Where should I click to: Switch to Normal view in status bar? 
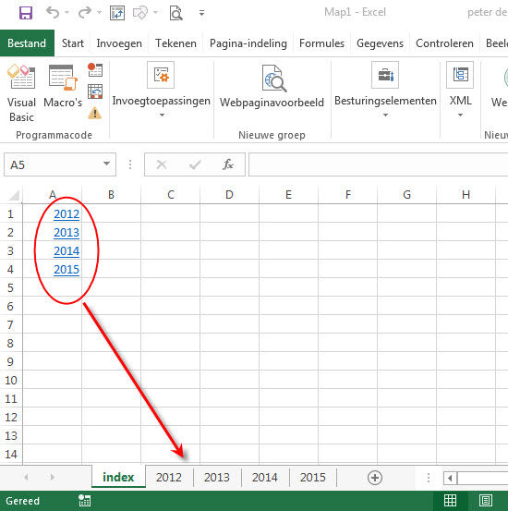point(450,501)
